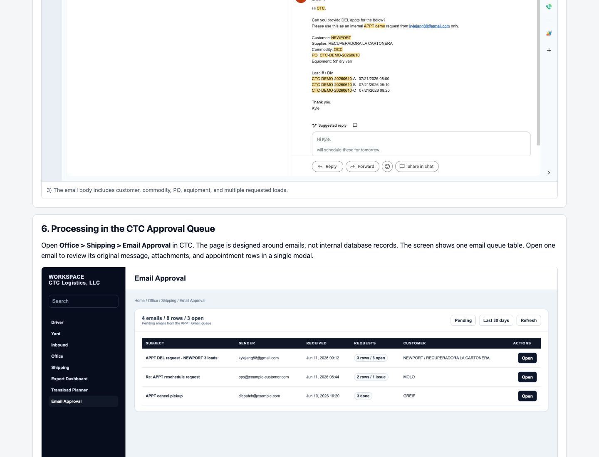Click the sidebar Search field
The width and height of the screenshot is (599, 457).
[x=83, y=301]
